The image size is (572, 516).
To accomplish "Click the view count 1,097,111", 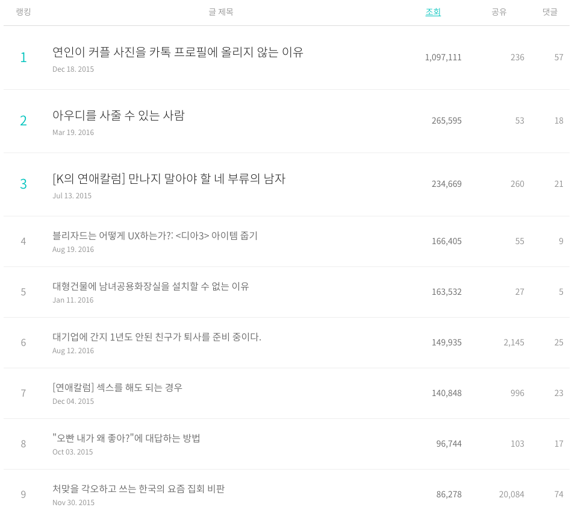I will click(443, 57).
